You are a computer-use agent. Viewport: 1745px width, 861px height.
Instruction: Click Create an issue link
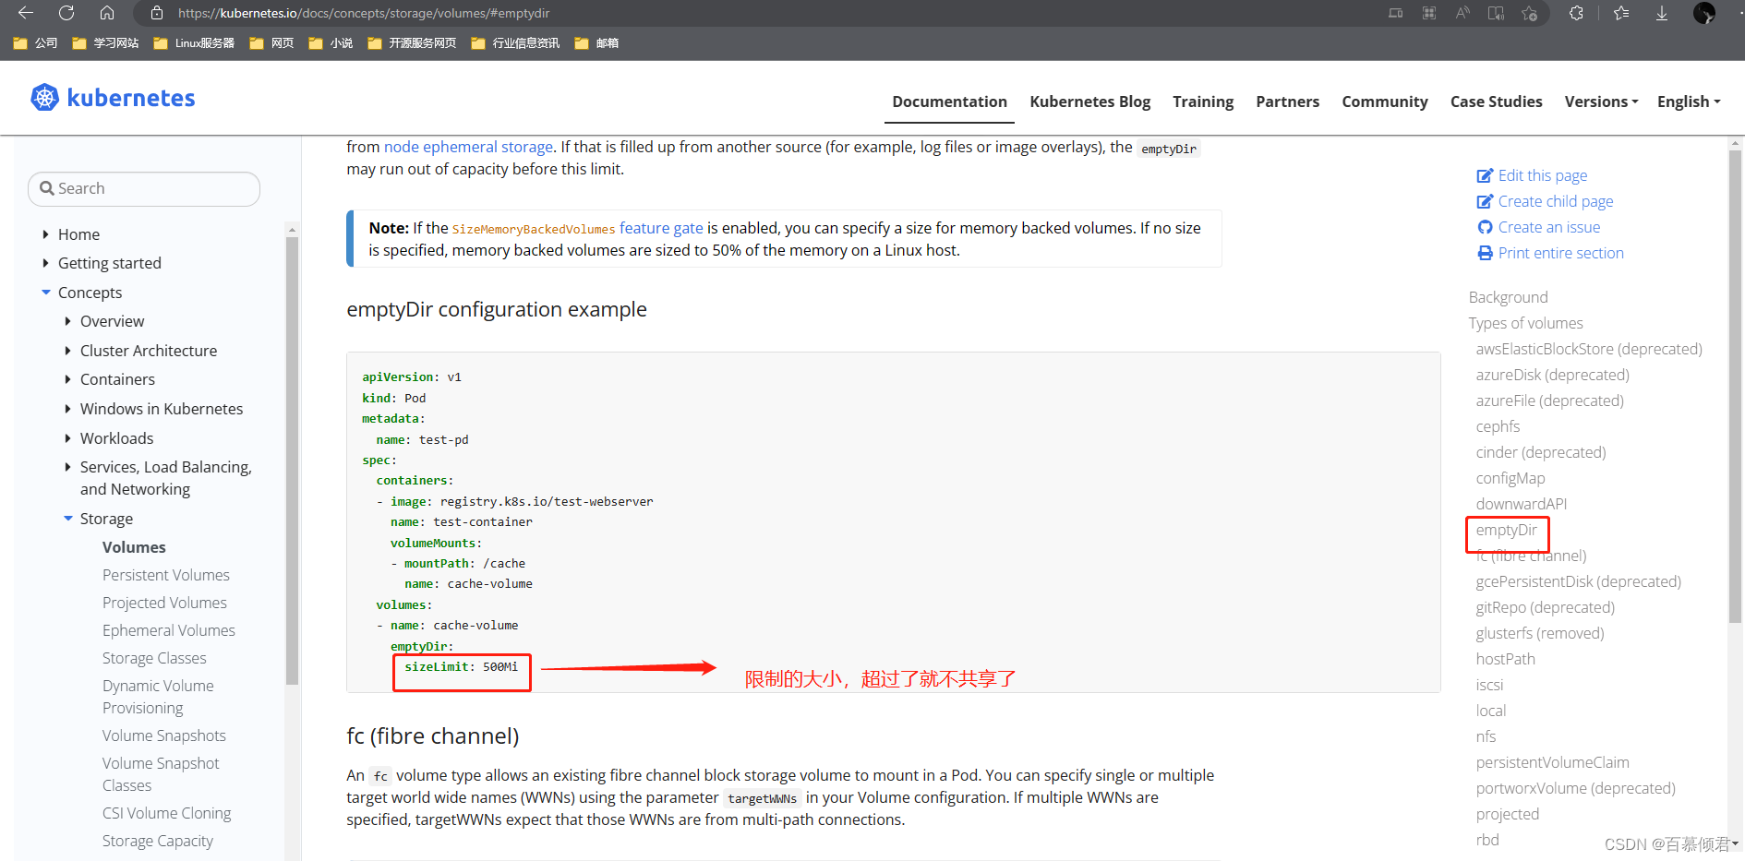tap(1539, 227)
